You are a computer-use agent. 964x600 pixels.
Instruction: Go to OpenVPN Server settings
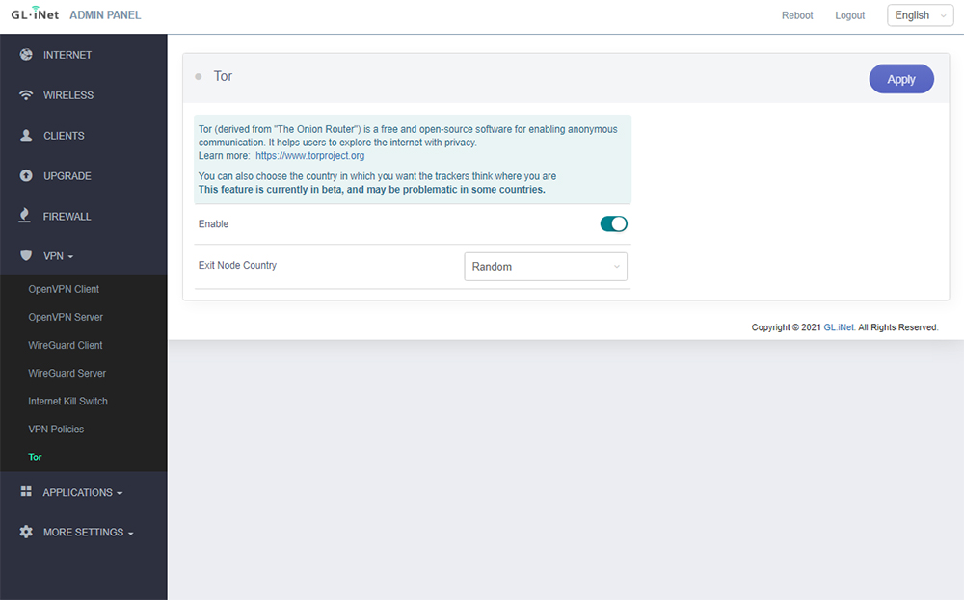tap(66, 317)
